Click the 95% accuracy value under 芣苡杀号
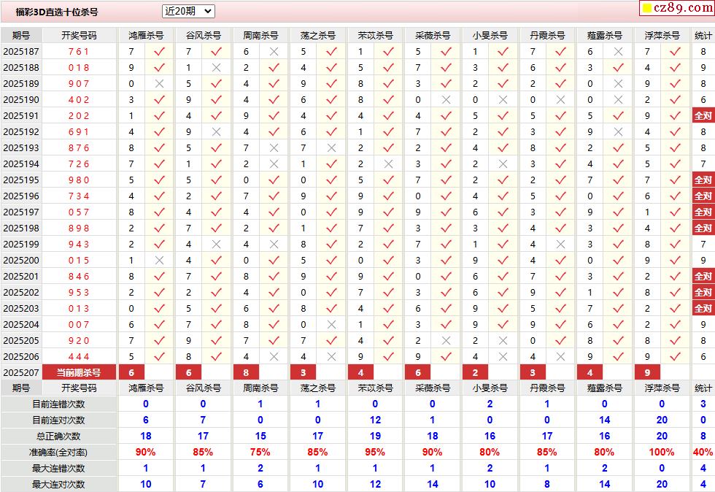 point(375,453)
